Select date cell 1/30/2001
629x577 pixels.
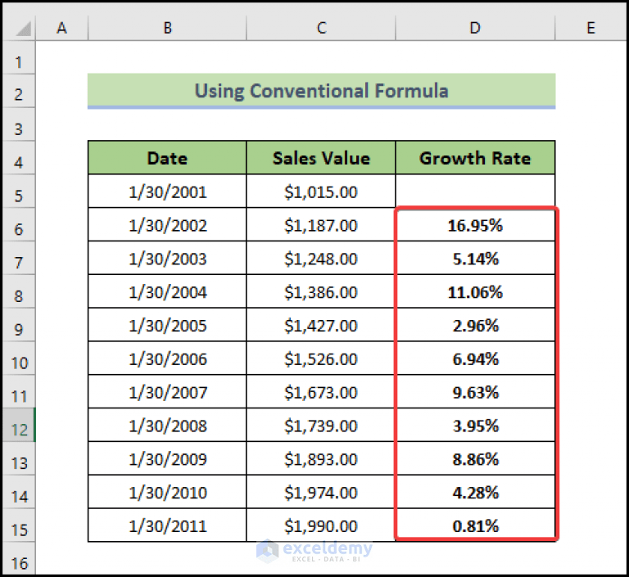(x=167, y=192)
